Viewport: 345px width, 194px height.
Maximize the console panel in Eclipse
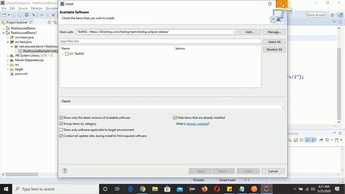[x=340, y=133]
